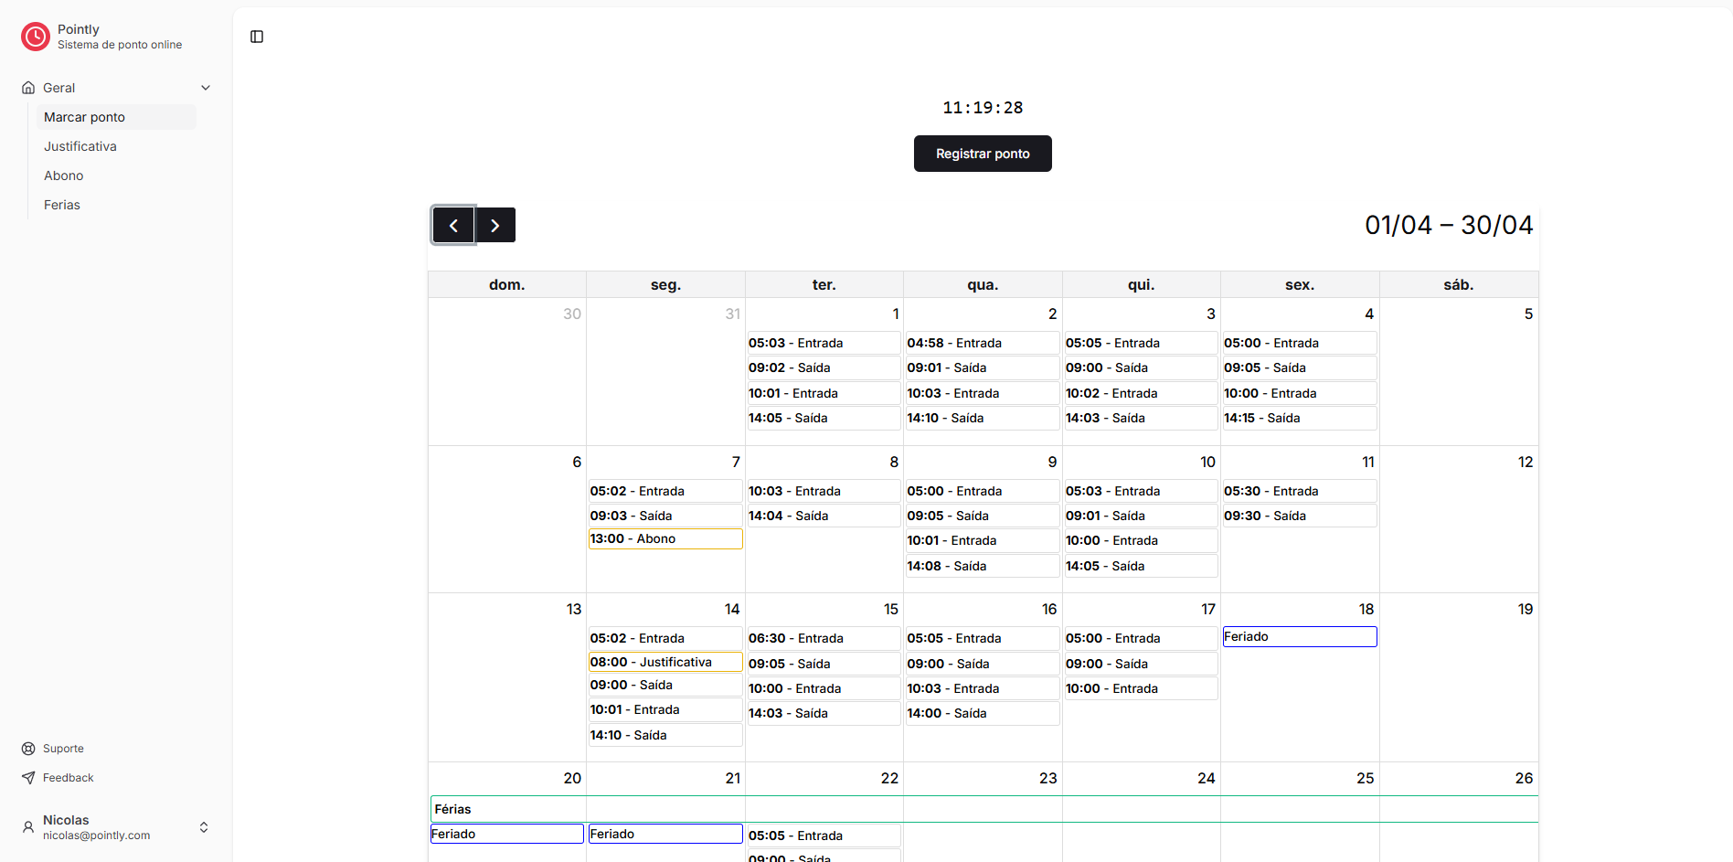
Task: Expand the Geral dropdown chevron
Action: click(206, 87)
